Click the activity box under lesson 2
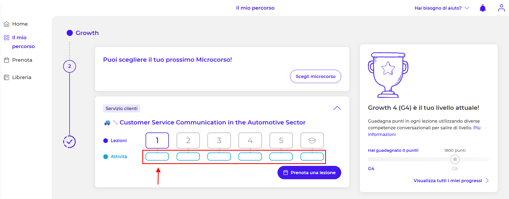Screen dimensions: 509x199 (x=188, y=157)
